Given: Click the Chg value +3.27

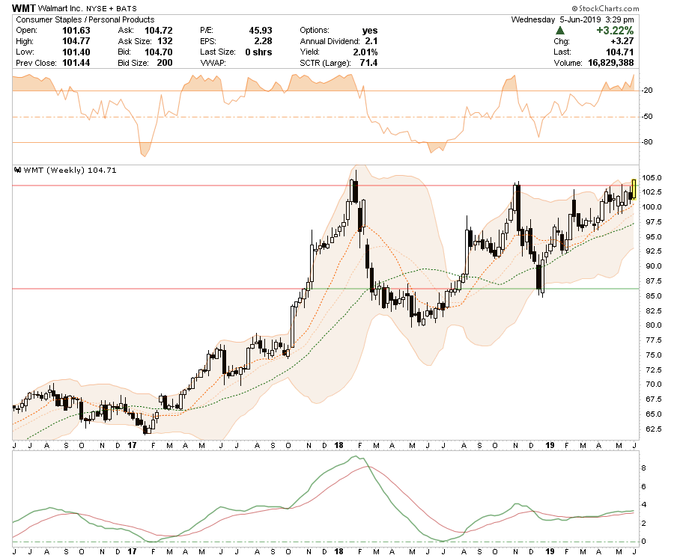Looking at the screenshot, I should [x=622, y=41].
